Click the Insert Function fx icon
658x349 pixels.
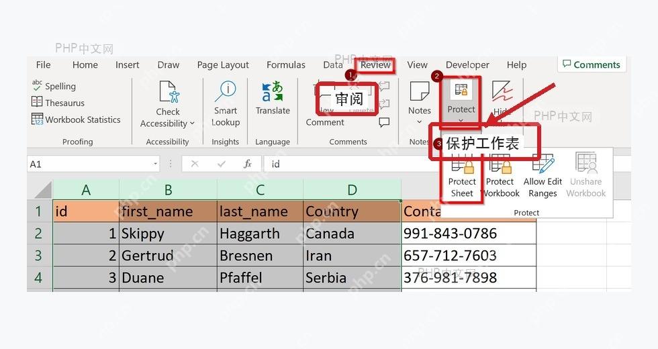coord(248,164)
